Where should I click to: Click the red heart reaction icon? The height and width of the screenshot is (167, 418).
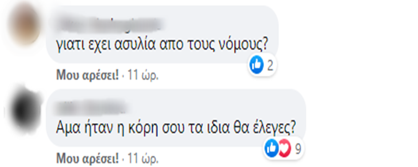(284, 148)
